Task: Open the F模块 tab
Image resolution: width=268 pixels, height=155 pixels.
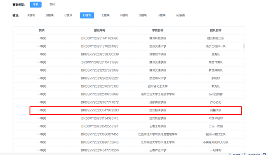Action: coord(124,15)
